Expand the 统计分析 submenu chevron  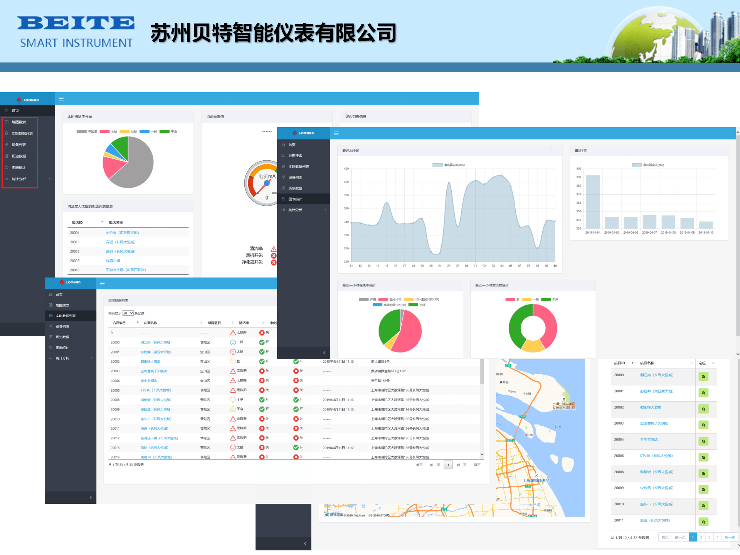(49, 178)
